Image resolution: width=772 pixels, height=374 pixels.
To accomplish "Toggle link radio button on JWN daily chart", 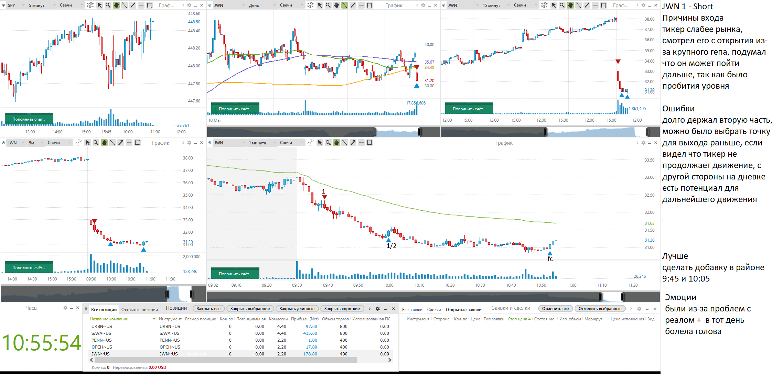I will pos(210,5).
